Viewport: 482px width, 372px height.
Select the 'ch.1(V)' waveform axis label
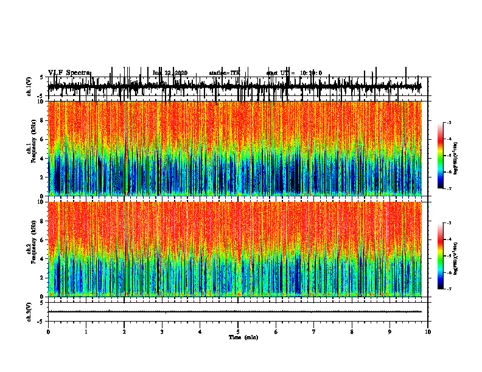click(29, 86)
